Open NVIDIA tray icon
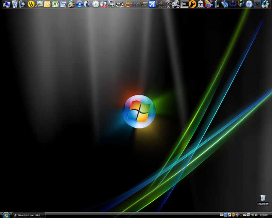This screenshot has height=218, width=272. tap(252, 215)
